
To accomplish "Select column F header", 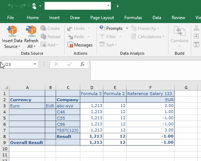I will tap(150, 88).
